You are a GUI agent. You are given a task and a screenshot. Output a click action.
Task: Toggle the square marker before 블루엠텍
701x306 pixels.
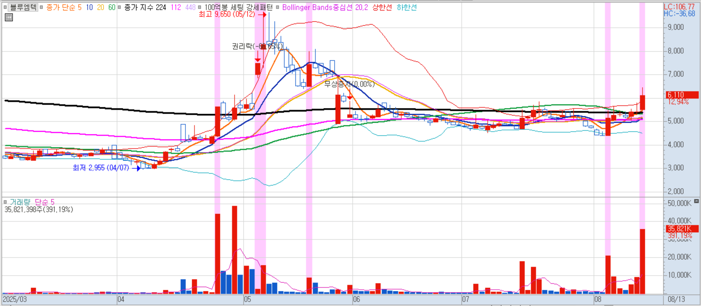[5, 7]
